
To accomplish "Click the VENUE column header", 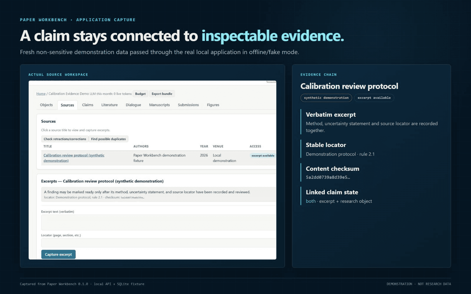I will click(218, 146).
